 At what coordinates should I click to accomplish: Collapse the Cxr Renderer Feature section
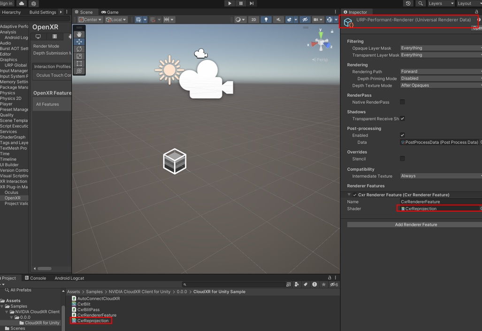[349, 195]
